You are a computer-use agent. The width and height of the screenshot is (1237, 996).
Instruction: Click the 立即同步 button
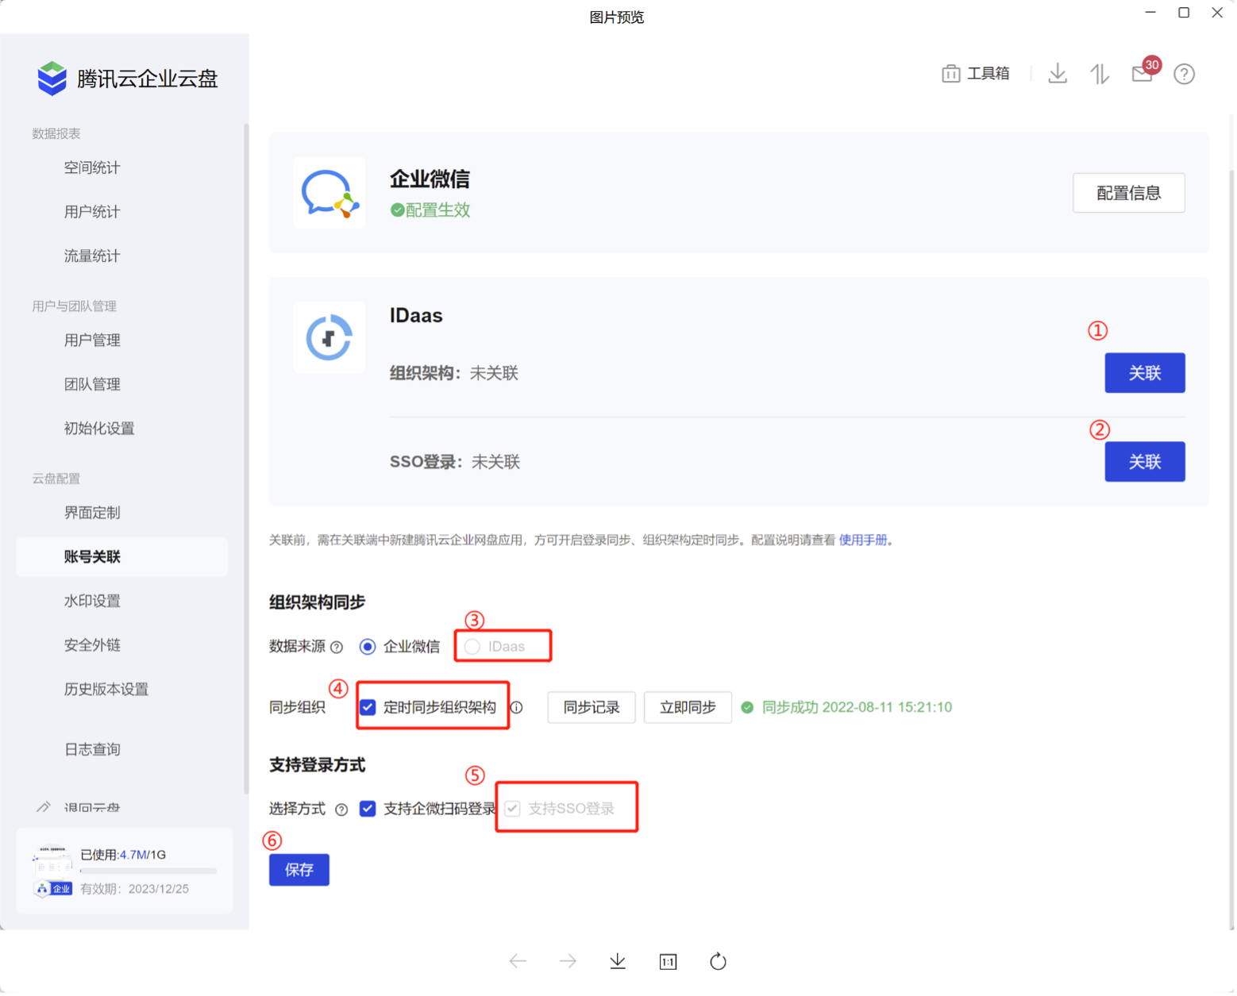[688, 708]
